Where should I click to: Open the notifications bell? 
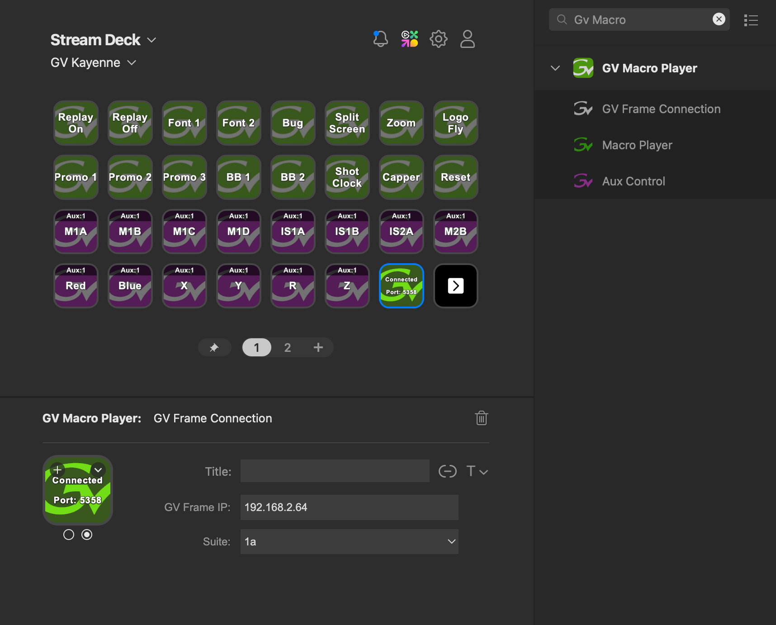[380, 39]
